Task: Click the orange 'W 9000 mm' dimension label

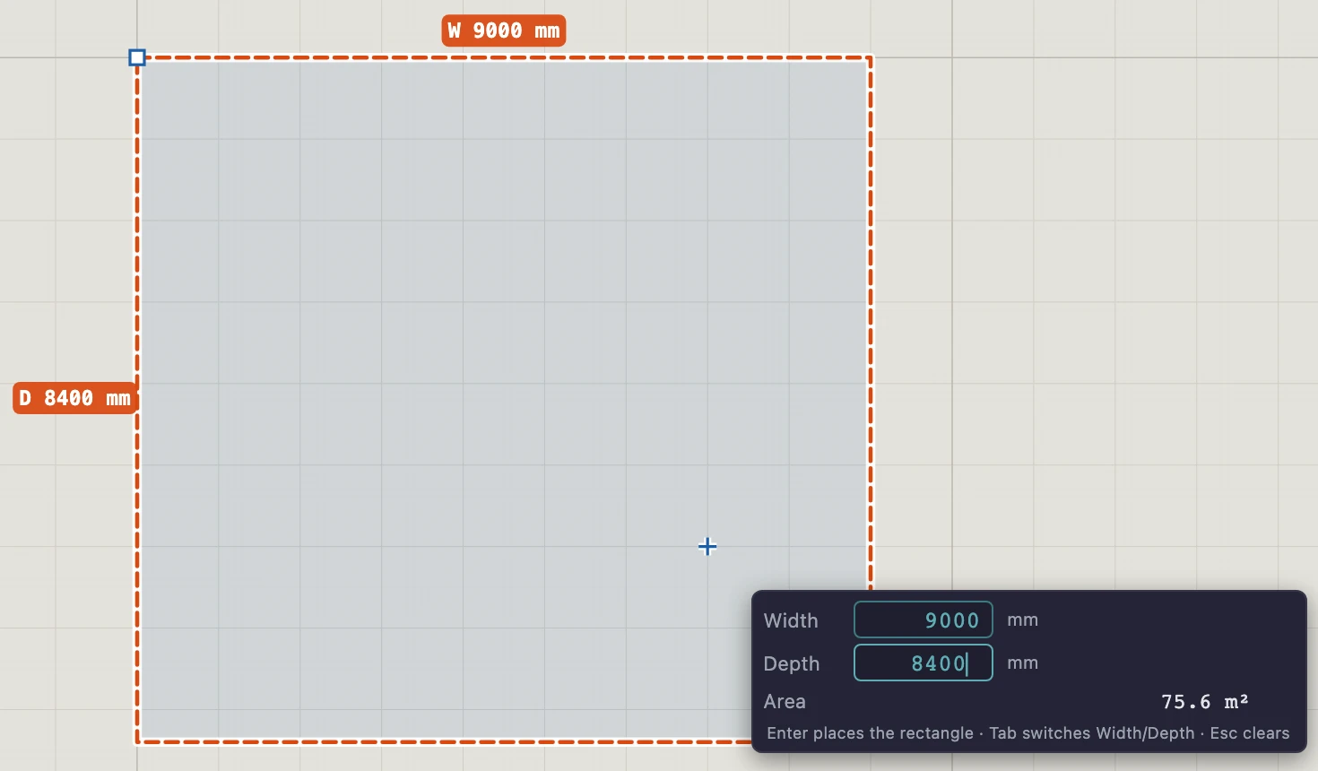Action: click(504, 30)
